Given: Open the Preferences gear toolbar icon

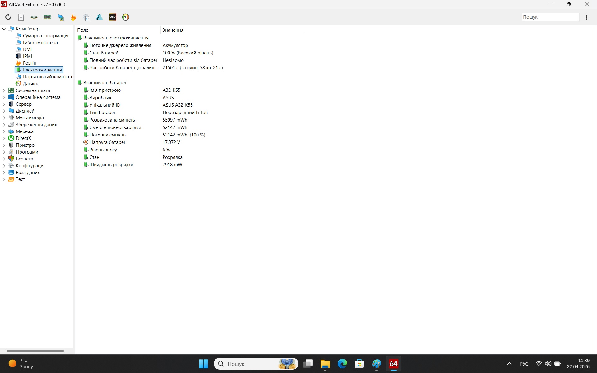Looking at the screenshot, I should (x=87, y=17).
